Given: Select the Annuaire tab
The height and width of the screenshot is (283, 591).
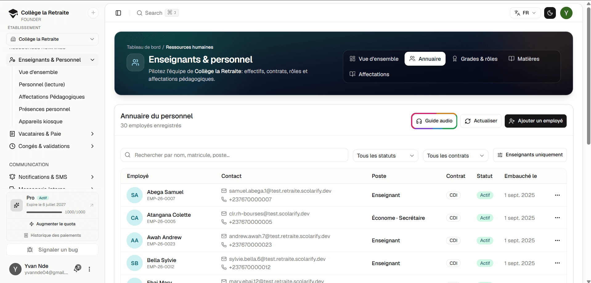Looking at the screenshot, I should (425, 59).
